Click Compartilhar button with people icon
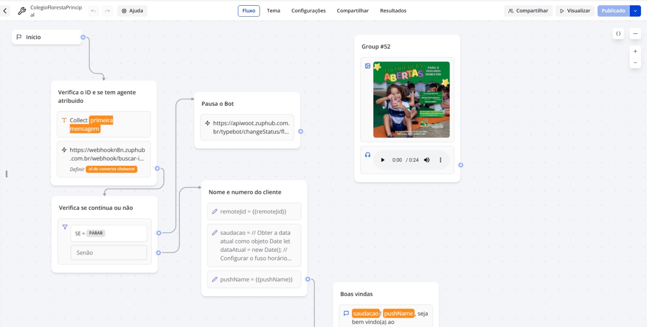This screenshot has height=327, width=647. point(528,11)
